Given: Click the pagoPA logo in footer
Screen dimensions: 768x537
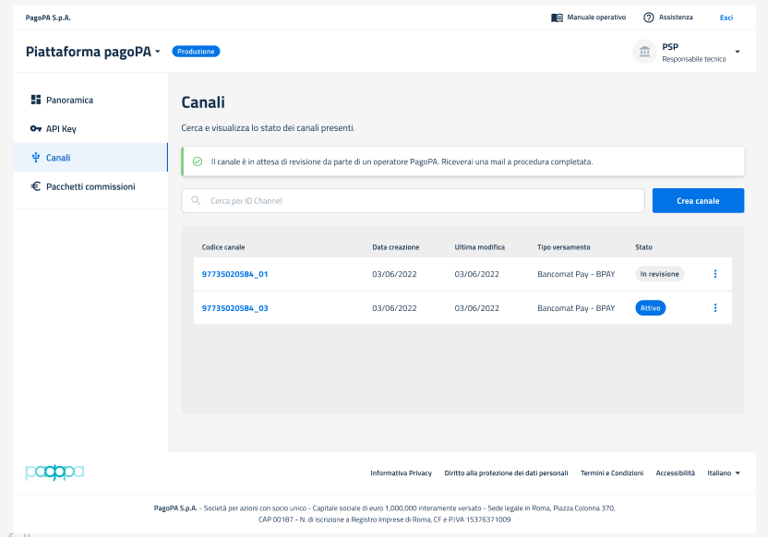Looking at the screenshot, I should 54,472.
